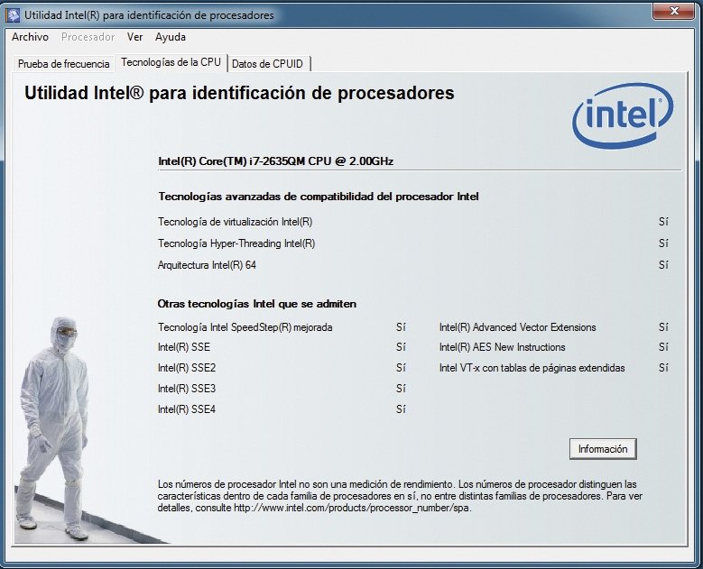Open the Archivo menu

[x=30, y=37]
